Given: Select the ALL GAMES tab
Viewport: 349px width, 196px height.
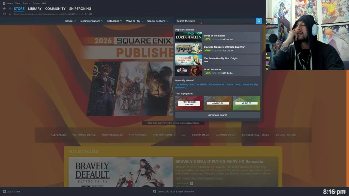Looking at the screenshot, I should coord(58,134).
